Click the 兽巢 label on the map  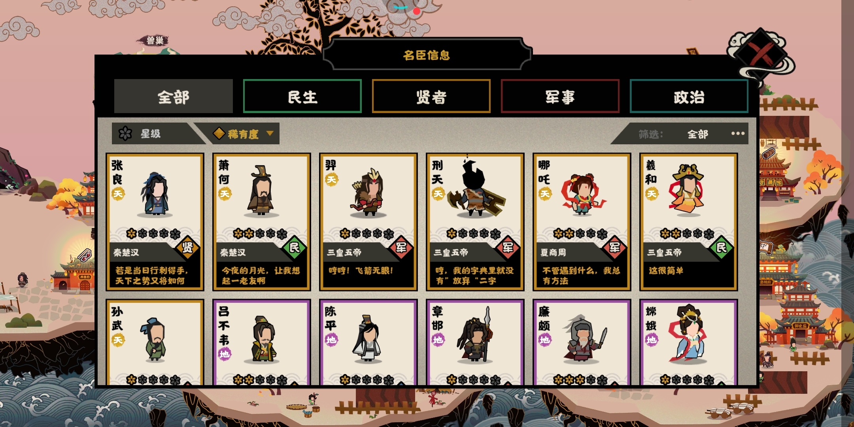pos(155,40)
